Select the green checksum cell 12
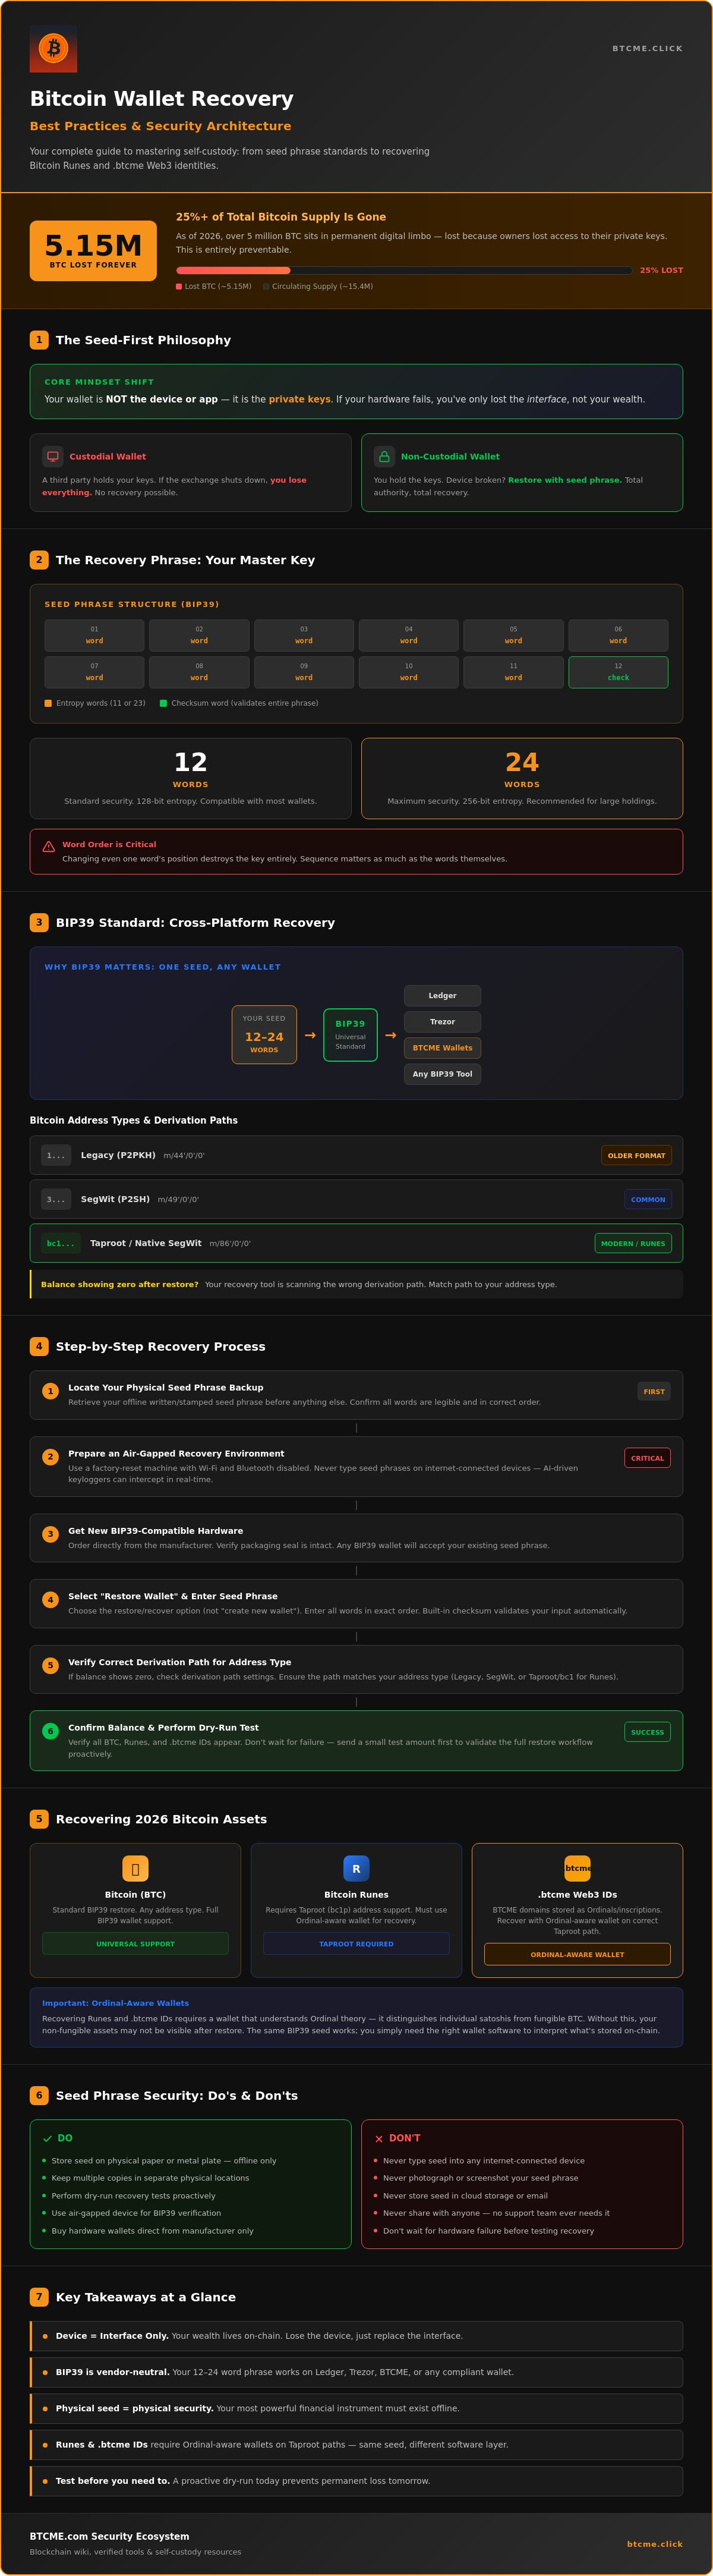This screenshot has height=2576, width=713. click(618, 672)
